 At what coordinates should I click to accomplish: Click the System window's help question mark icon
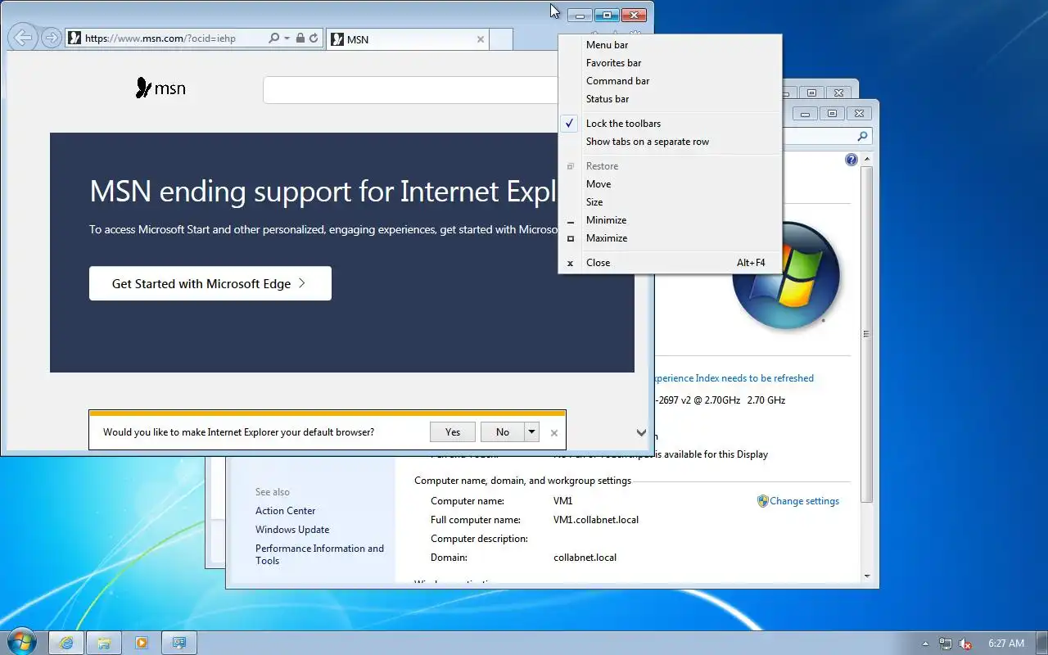pyautogui.click(x=851, y=160)
